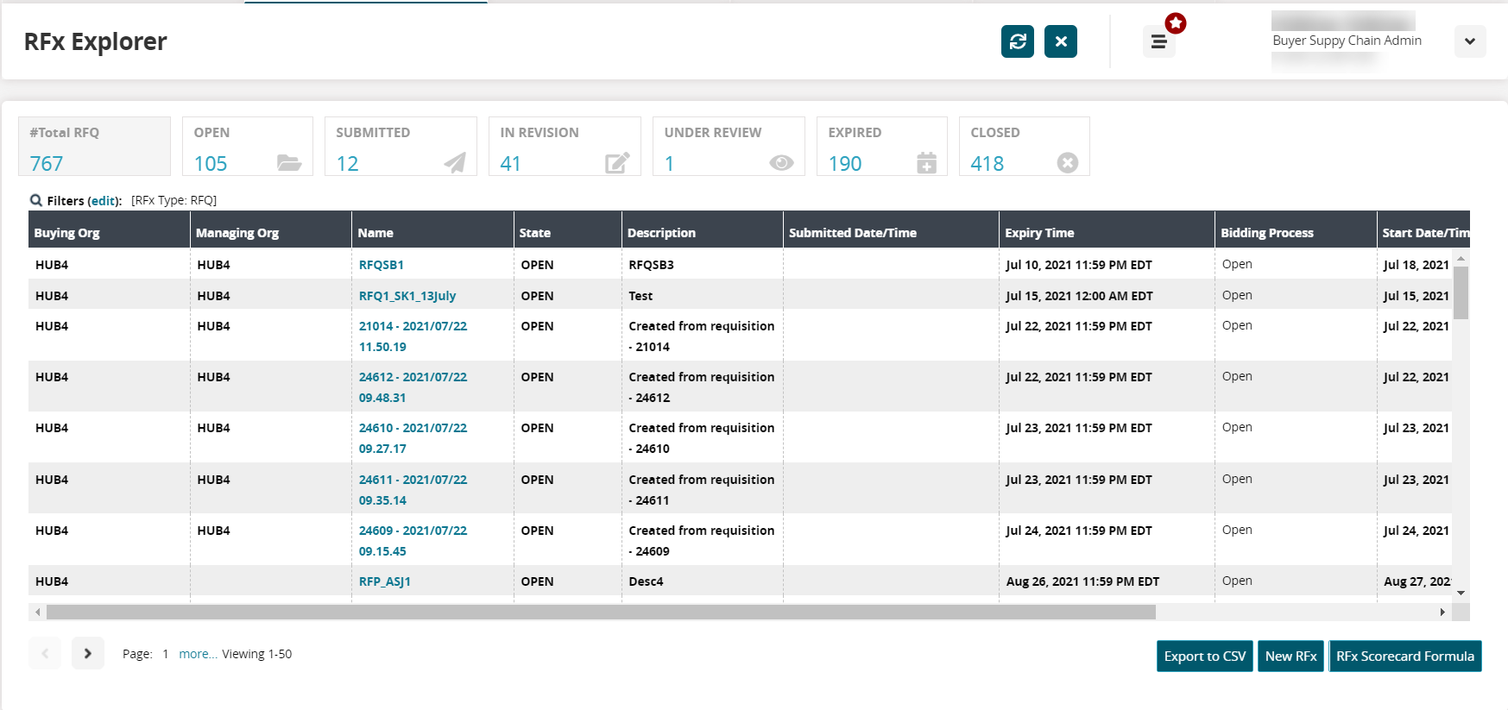Click the Open folder icon tile
1508x710 pixels.
click(288, 163)
